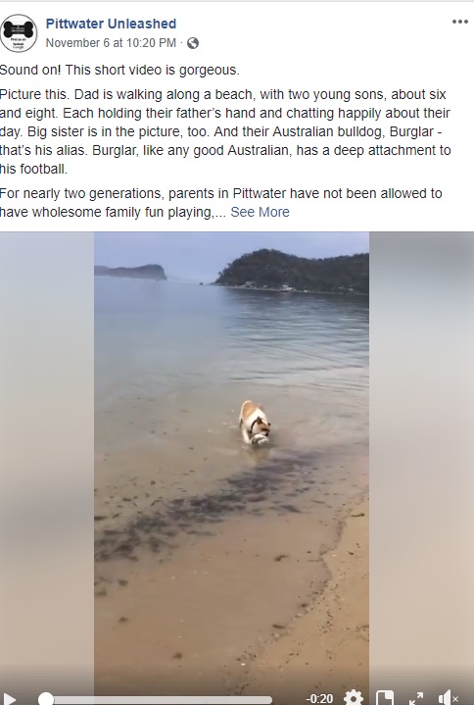Image resolution: width=474 pixels, height=705 pixels.
Task: Expand the post with See More
Action: coord(260,212)
